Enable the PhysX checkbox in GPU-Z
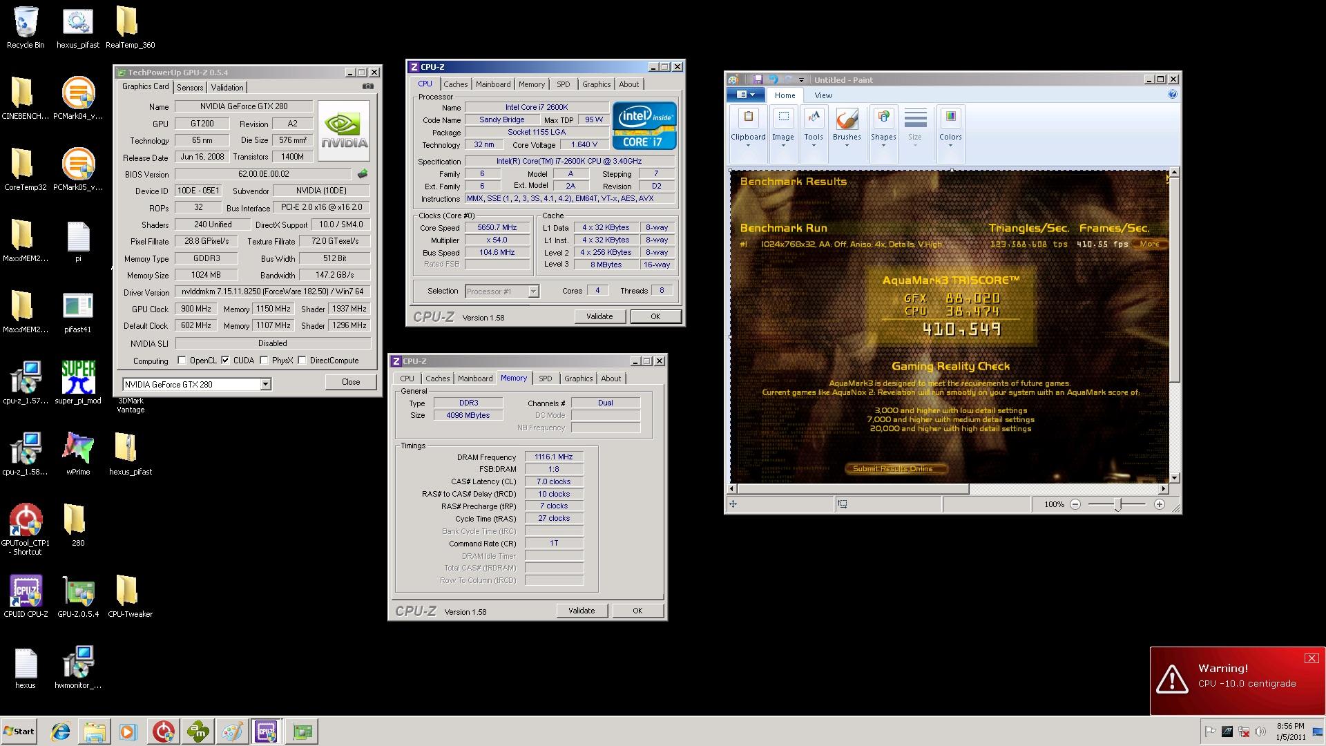The height and width of the screenshot is (746, 1326). click(x=264, y=360)
